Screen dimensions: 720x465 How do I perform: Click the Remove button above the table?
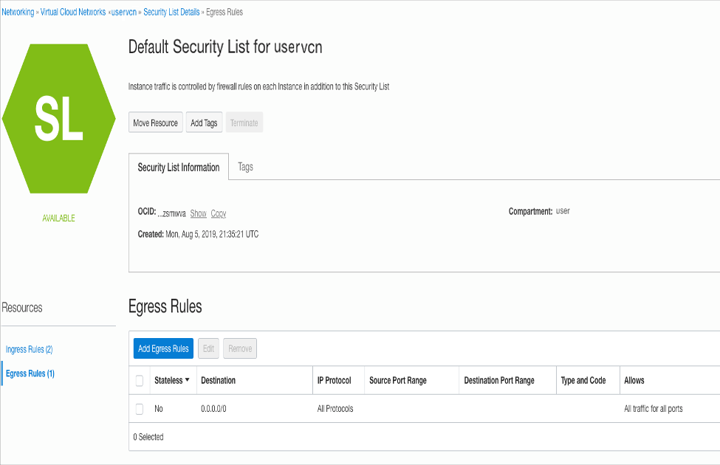pos(240,349)
